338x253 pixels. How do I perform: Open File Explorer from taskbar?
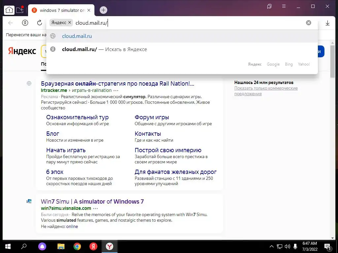61,246
